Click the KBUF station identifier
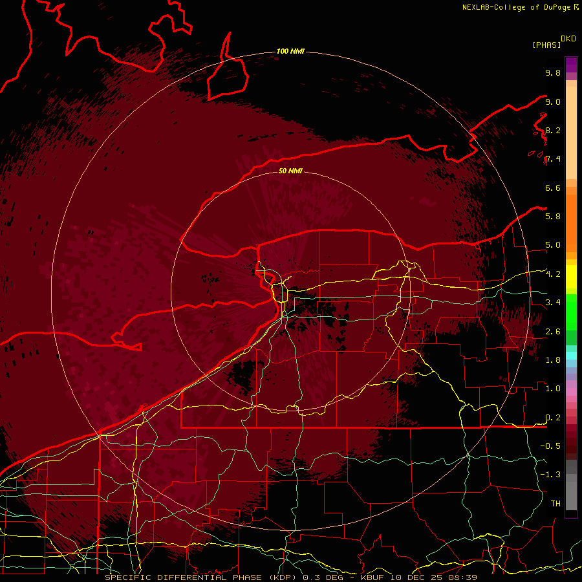The width and height of the screenshot is (582, 582). (374, 577)
